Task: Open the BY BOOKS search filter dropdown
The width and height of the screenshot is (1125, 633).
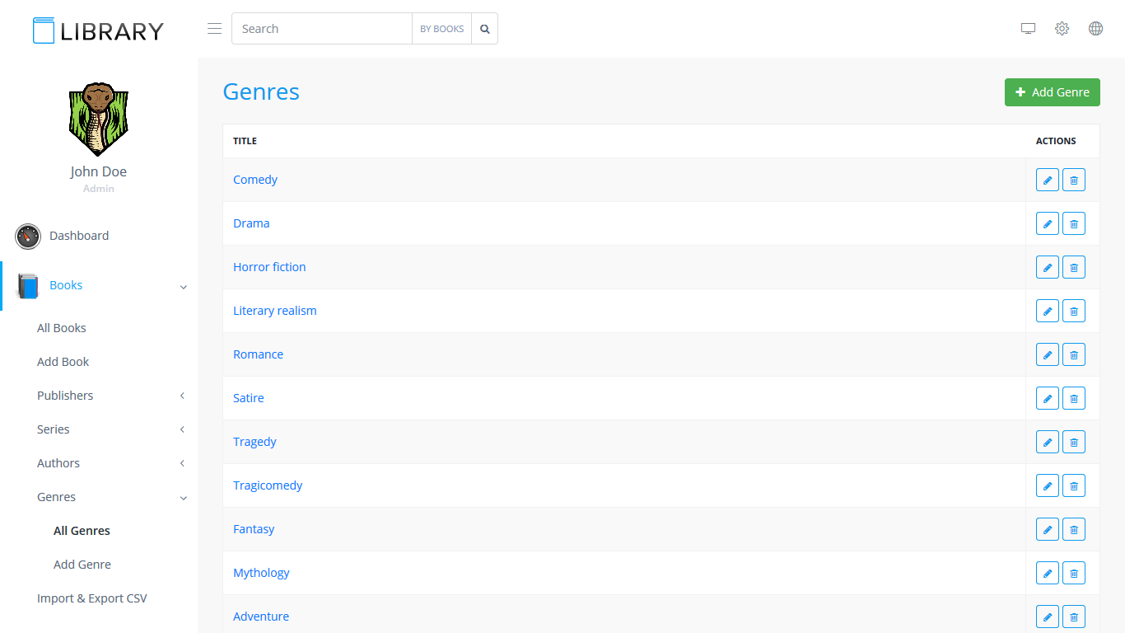Action: pyautogui.click(x=441, y=29)
